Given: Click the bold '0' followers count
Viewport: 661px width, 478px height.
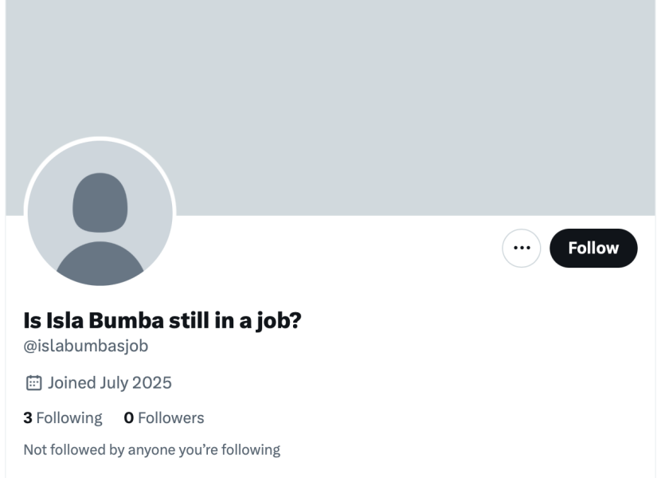Looking at the screenshot, I should click(x=129, y=417).
